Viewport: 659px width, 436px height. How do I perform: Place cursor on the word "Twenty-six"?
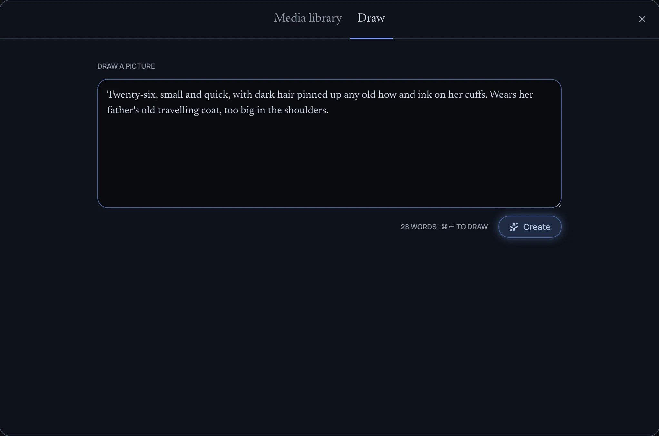[x=132, y=95]
